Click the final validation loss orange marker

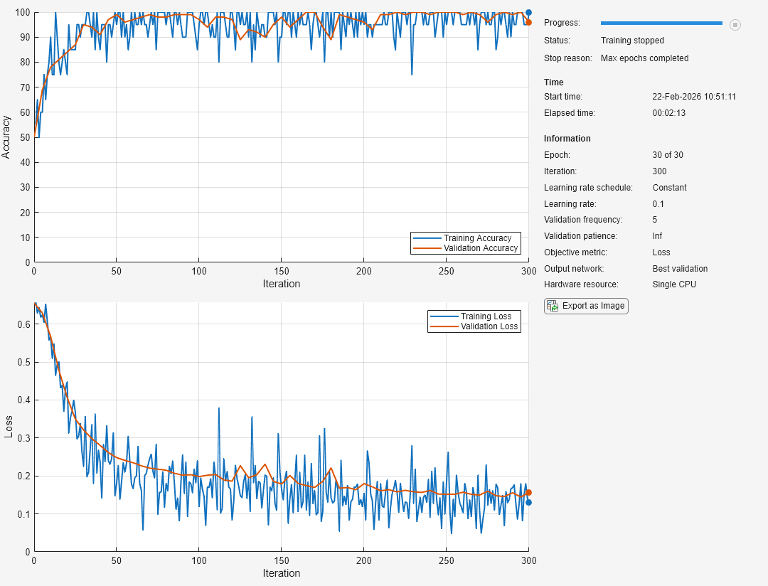click(x=528, y=492)
